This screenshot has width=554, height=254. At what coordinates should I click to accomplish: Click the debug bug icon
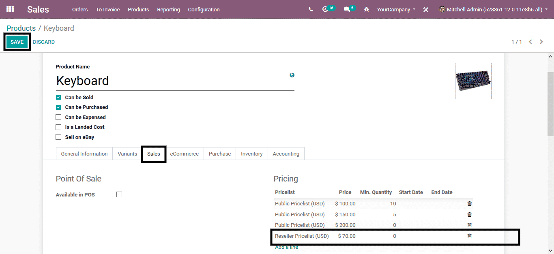pos(367,9)
